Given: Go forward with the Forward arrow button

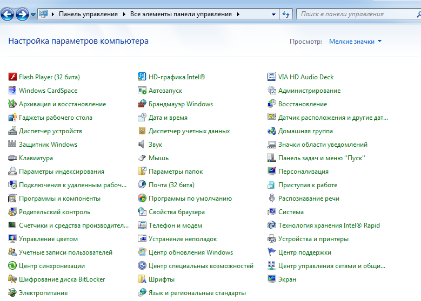Looking at the screenshot, I should (x=22, y=14).
